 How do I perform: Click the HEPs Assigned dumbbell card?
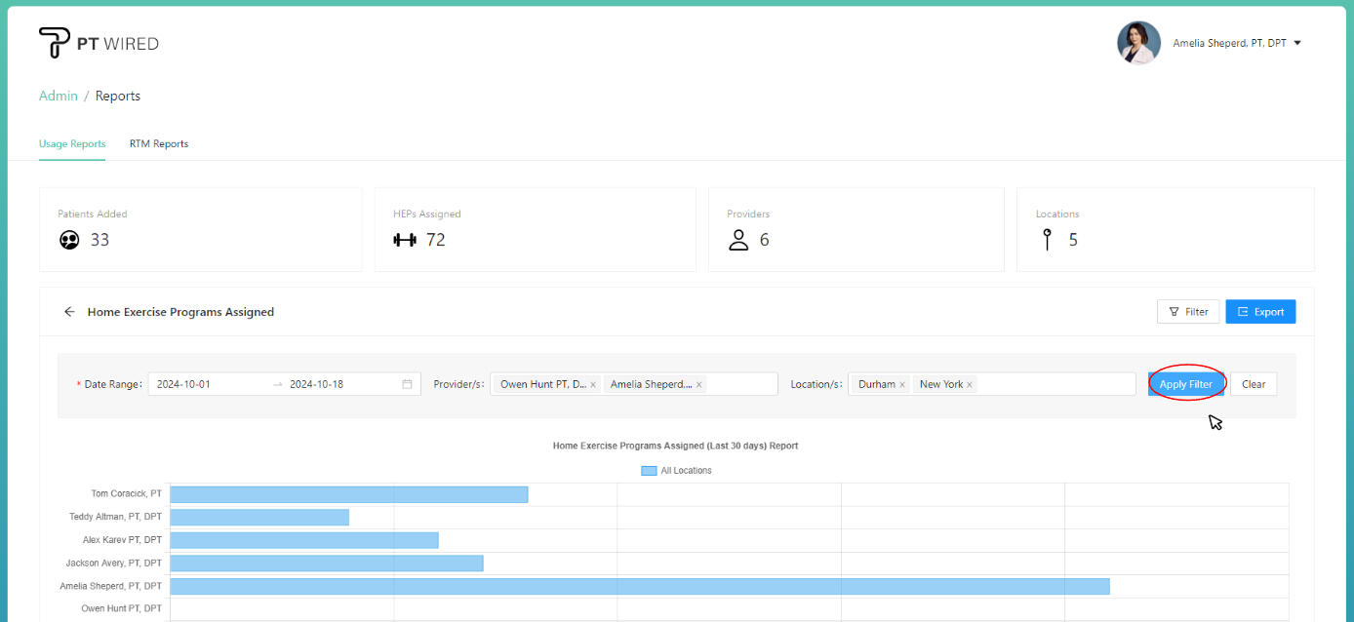click(x=535, y=229)
